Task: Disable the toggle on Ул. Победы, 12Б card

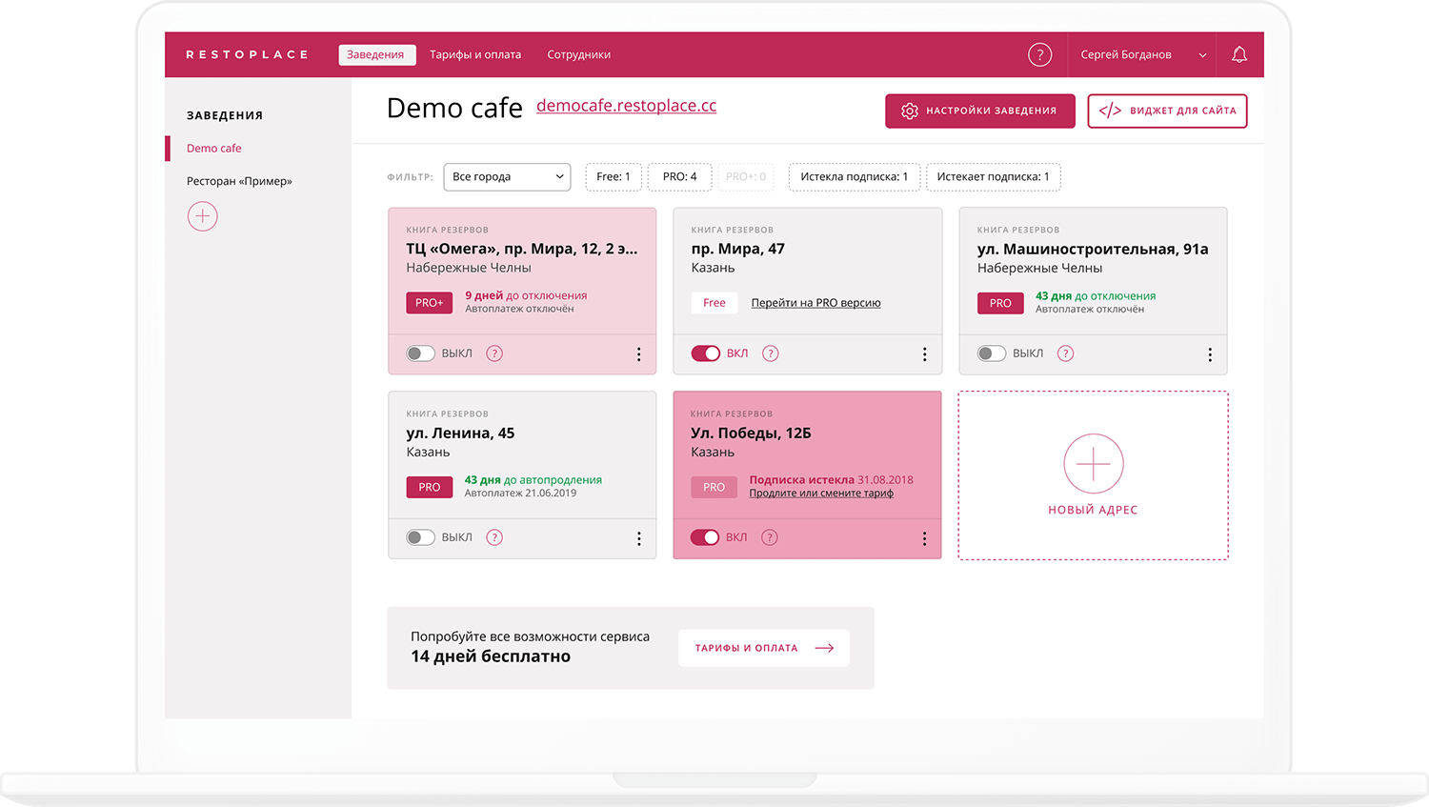Action: point(705,537)
